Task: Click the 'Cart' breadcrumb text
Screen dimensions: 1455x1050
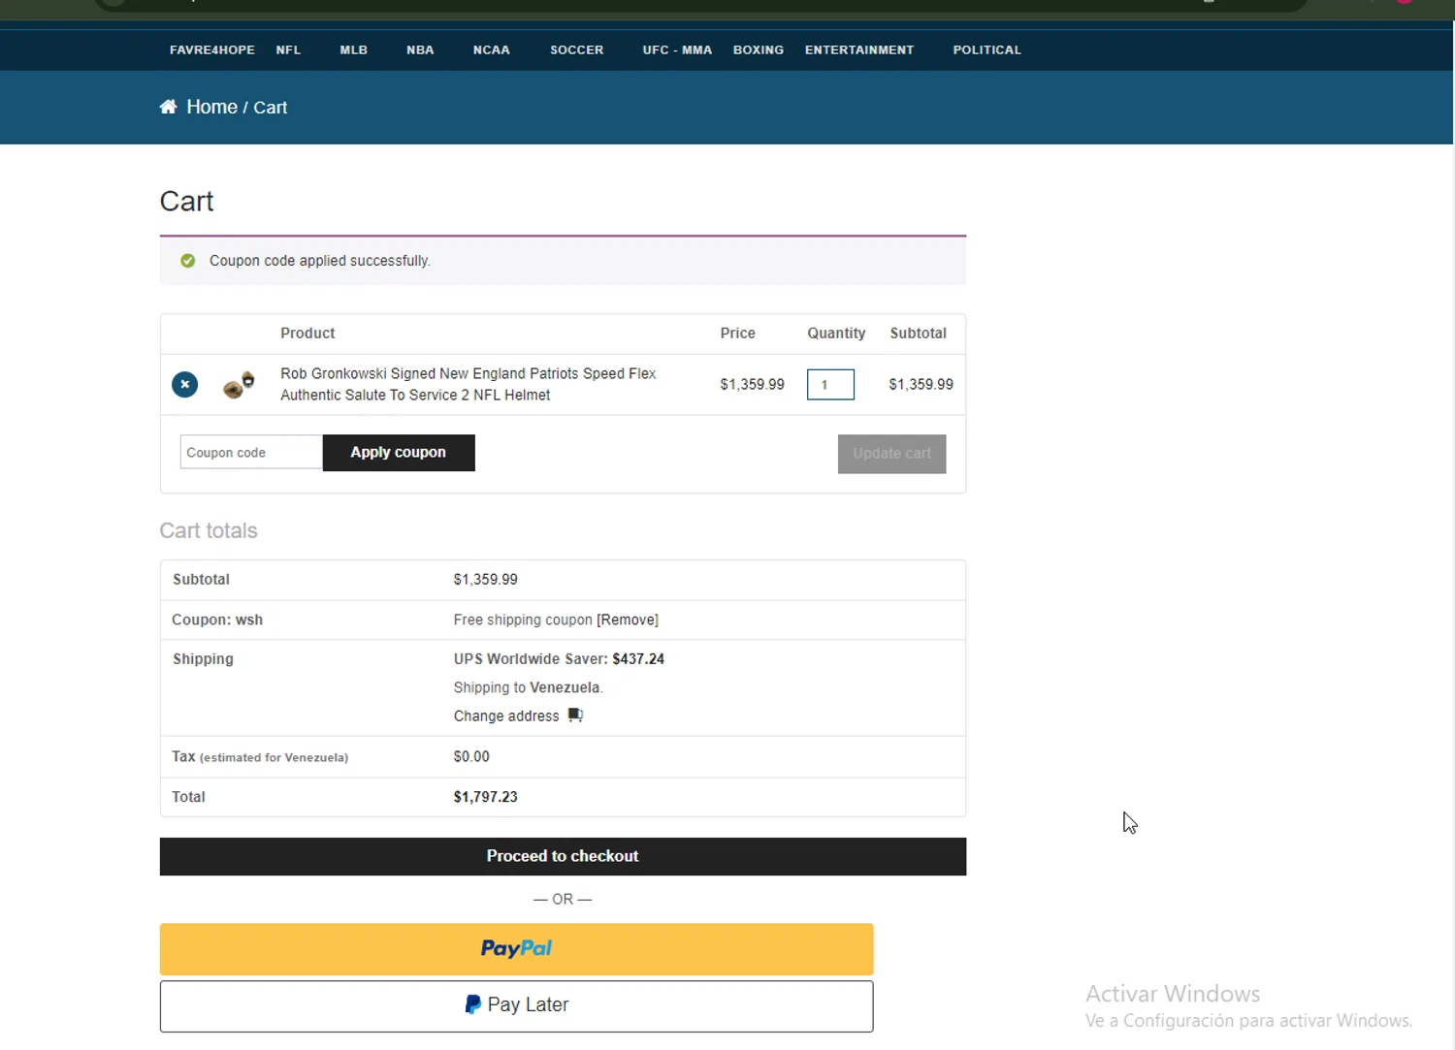Action: [271, 108]
